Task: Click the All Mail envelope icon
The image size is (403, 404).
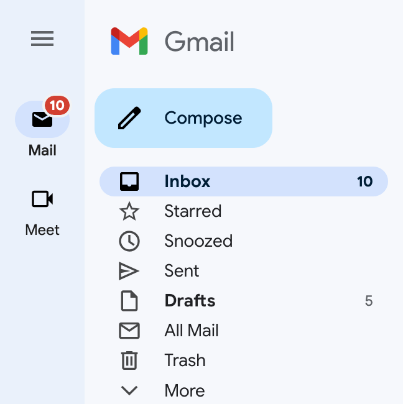Action: click(x=129, y=331)
